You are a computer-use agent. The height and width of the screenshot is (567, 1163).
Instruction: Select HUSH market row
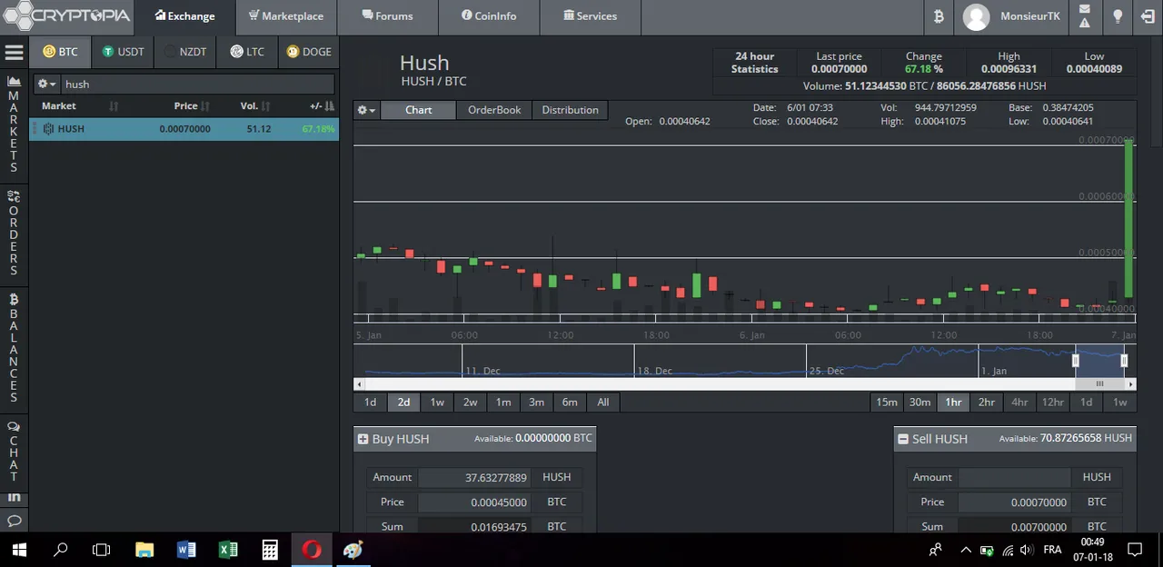[184, 129]
